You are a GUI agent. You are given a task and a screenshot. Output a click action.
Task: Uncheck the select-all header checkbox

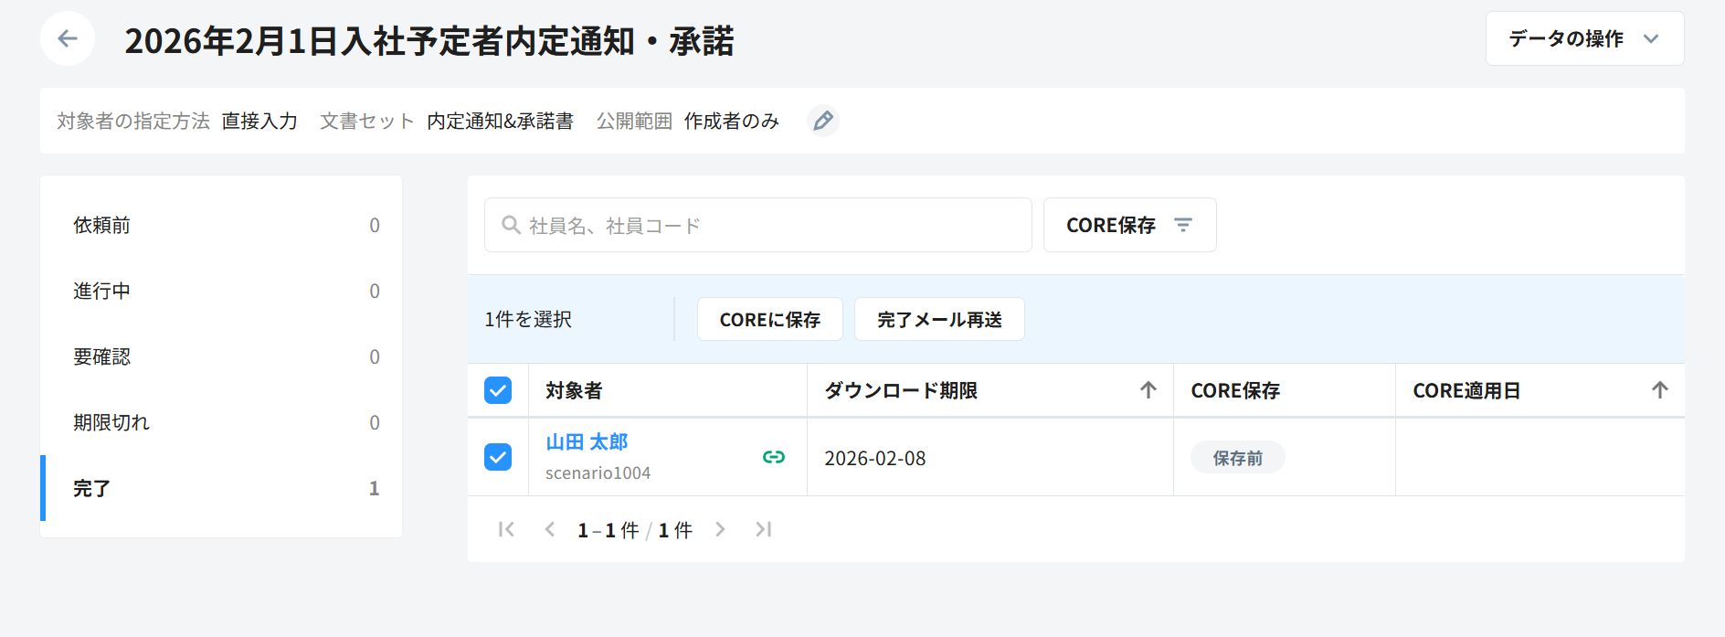click(x=498, y=390)
